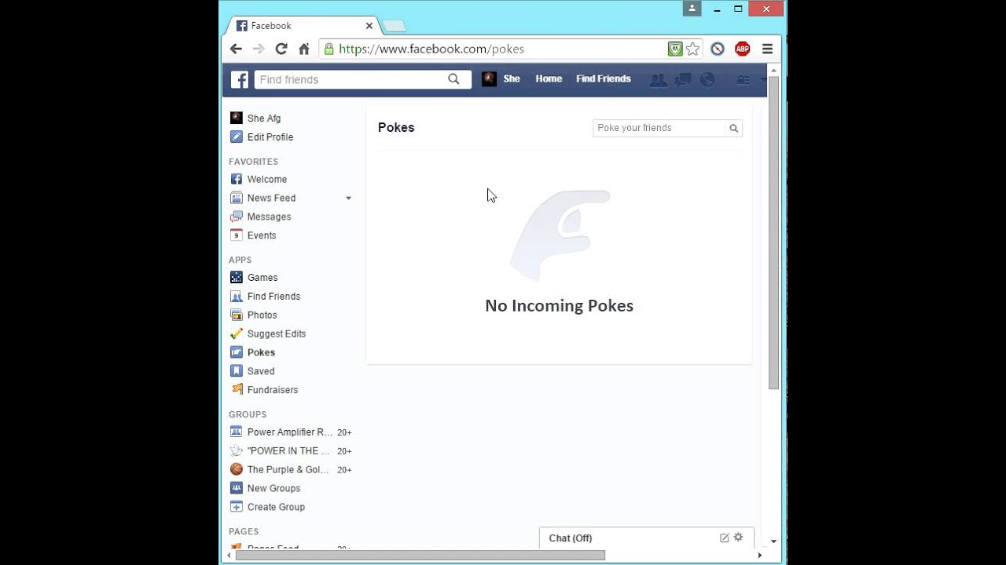Click the browser Forward arrow
Screen dimensions: 1006x565
pos(259,49)
